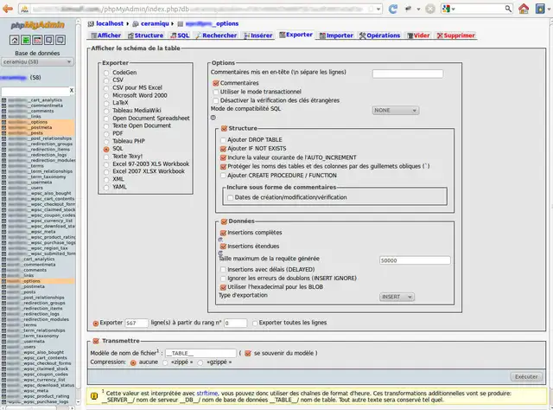Click the server icon beside localhost

tap(91, 23)
